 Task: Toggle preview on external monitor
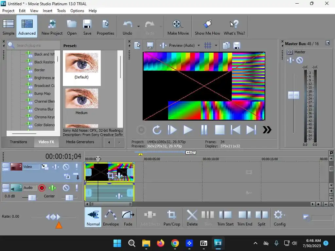150,45
